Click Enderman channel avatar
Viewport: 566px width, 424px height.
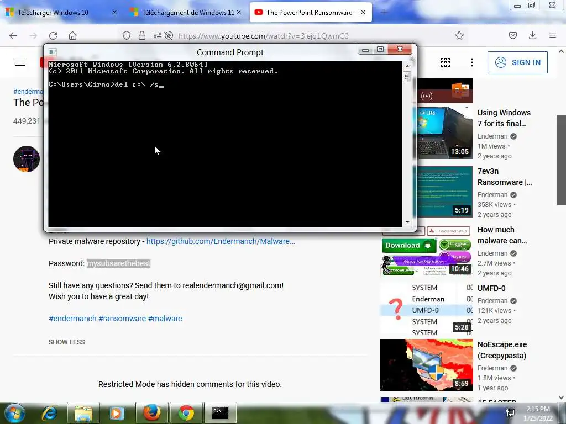pyautogui.click(x=27, y=158)
